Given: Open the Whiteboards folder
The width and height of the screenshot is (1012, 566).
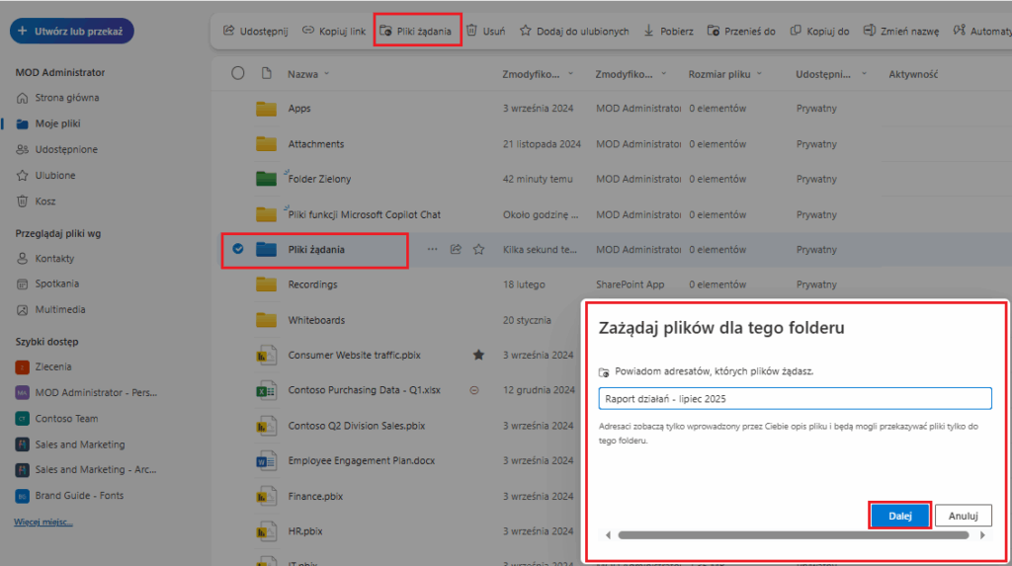Looking at the screenshot, I should pyautogui.click(x=317, y=320).
